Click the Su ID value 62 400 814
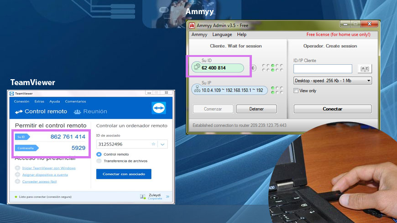The image size is (397, 223). [x=214, y=68]
